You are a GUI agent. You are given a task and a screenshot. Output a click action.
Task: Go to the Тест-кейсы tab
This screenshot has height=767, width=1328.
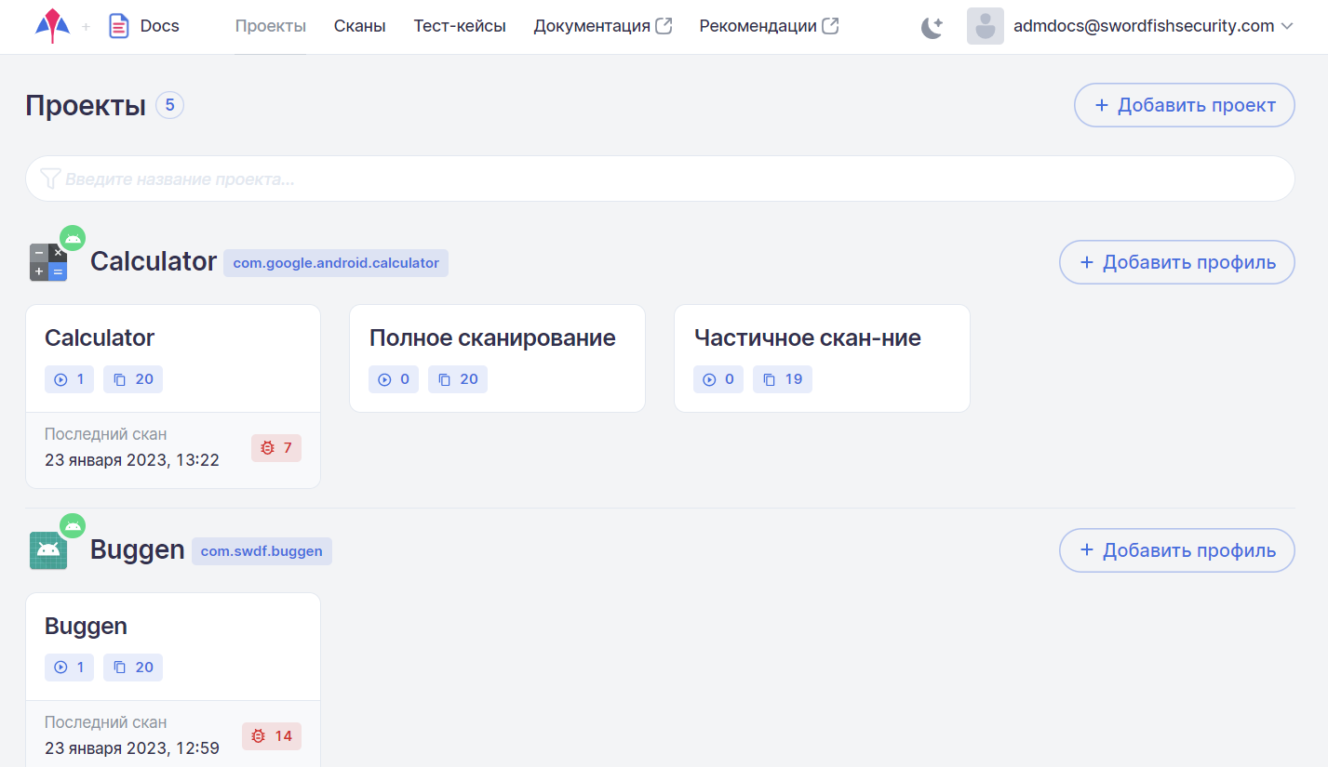point(460,26)
